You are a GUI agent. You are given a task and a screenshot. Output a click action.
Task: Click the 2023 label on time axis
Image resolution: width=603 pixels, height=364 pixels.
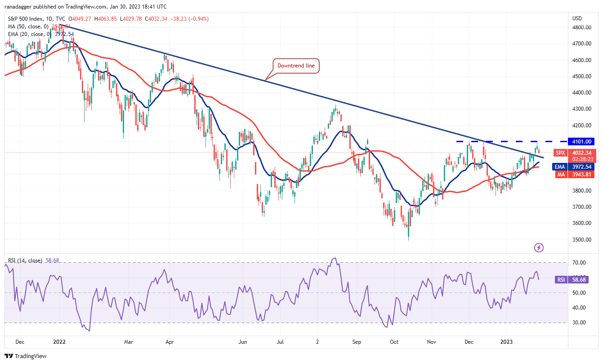pos(507,342)
